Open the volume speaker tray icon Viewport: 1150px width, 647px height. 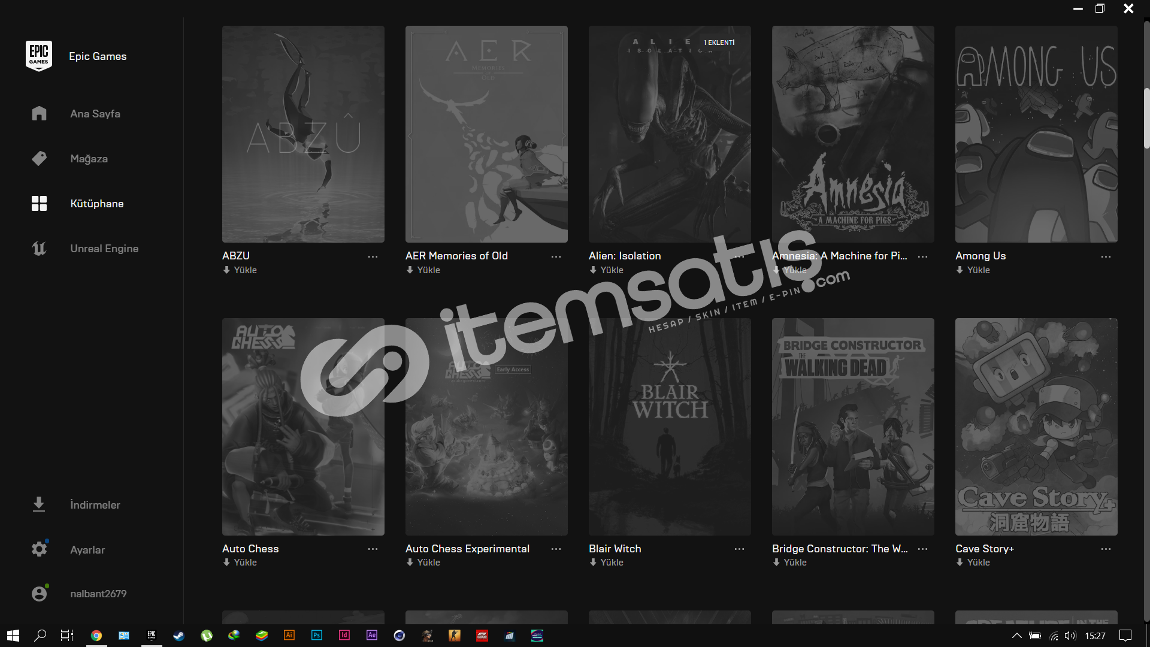pyautogui.click(x=1070, y=636)
